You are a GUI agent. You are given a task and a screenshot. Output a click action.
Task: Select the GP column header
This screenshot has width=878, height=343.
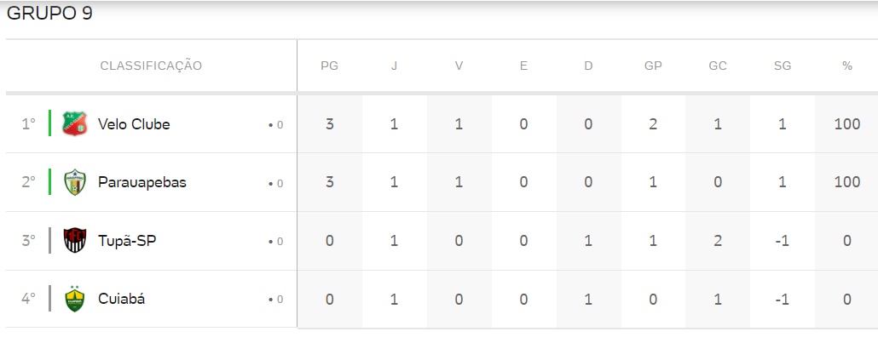tap(653, 66)
